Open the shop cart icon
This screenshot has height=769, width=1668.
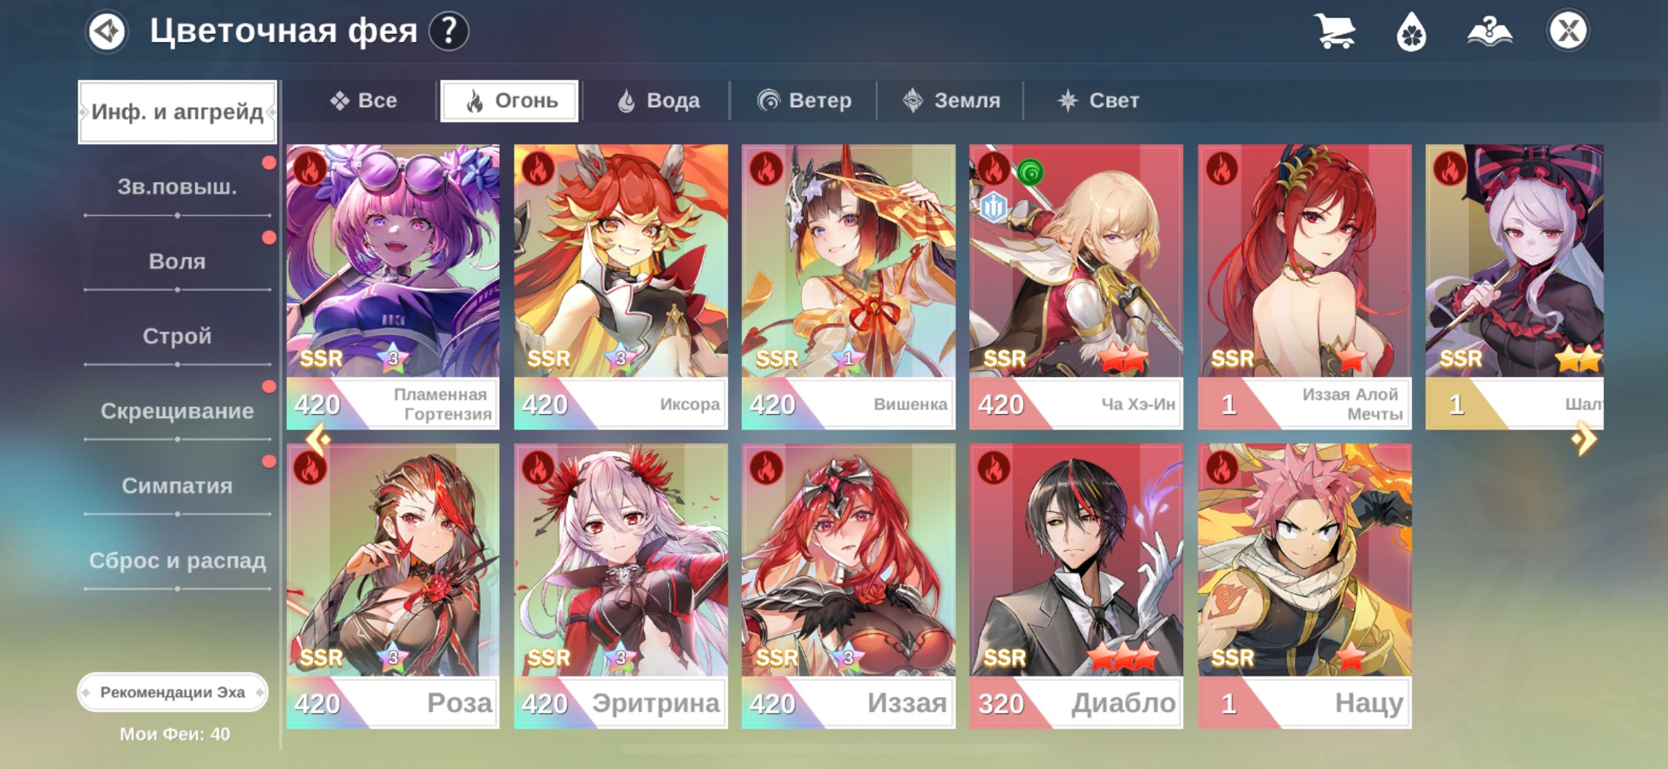coord(1335,31)
